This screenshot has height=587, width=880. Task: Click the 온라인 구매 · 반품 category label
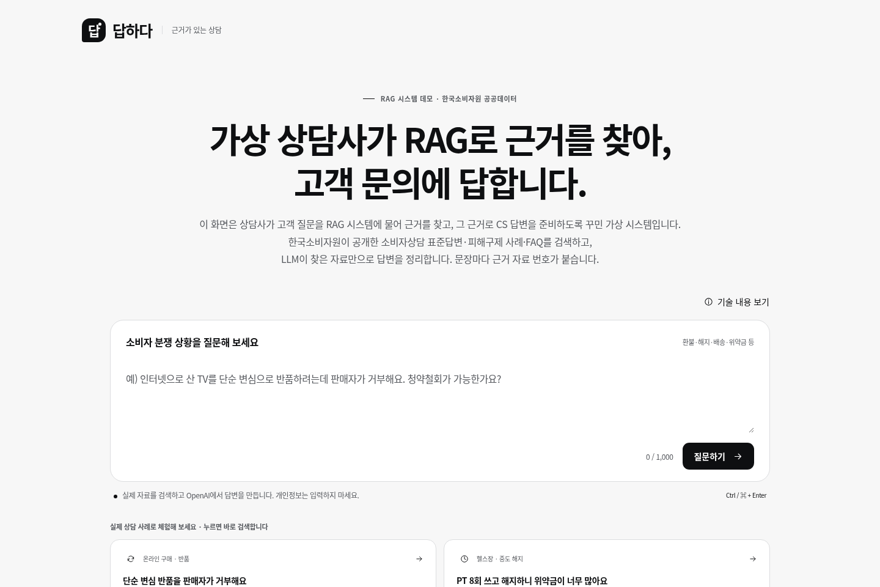pos(166,559)
